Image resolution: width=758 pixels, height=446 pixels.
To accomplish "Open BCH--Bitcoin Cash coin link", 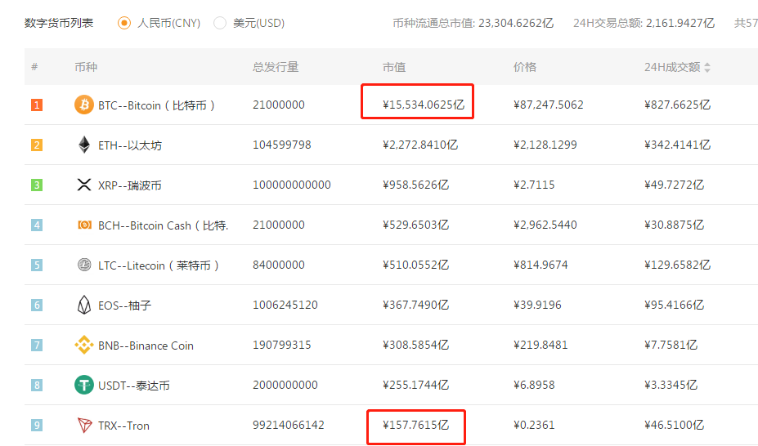I will coord(164,225).
